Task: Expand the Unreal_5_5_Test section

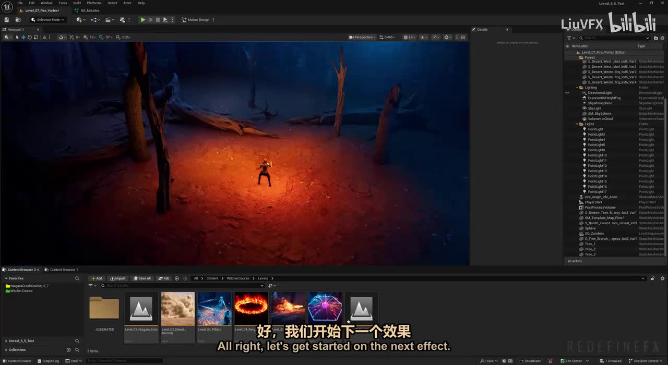Action: click(x=6, y=340)
